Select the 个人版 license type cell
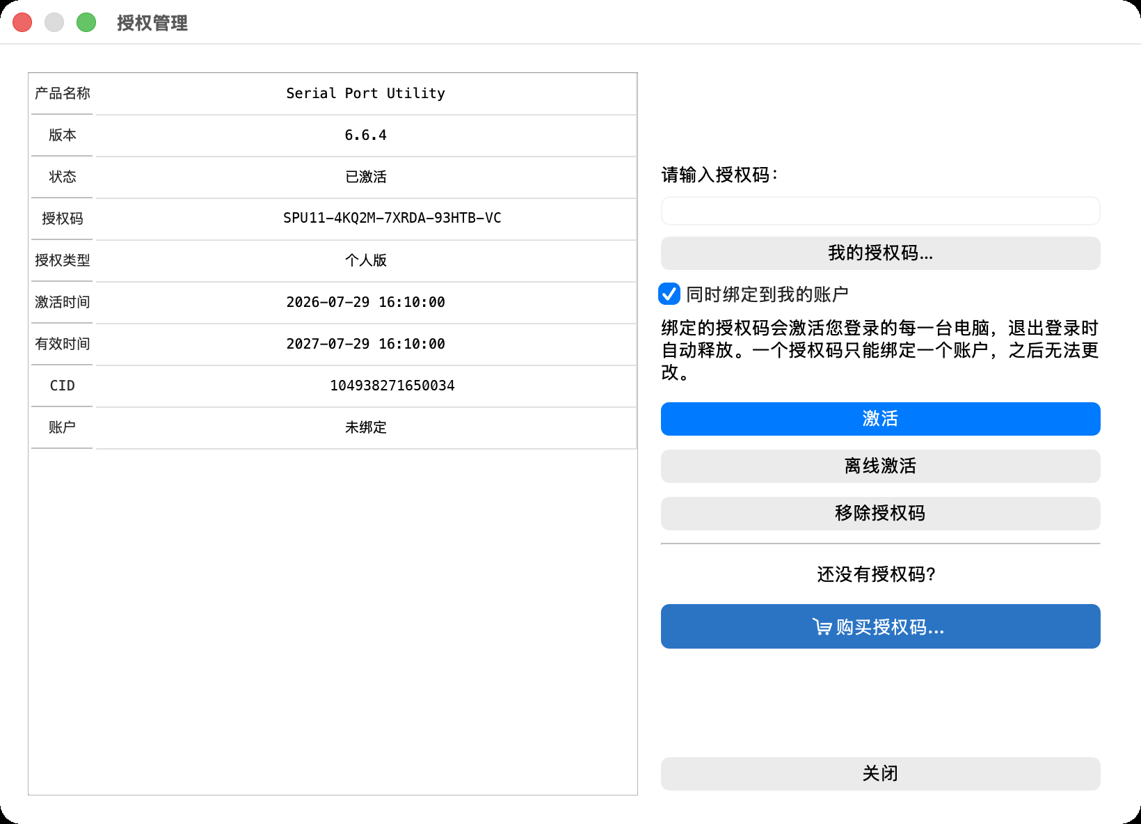Image resolution: width=1141 pixels, height=824 pixels. 366,260
